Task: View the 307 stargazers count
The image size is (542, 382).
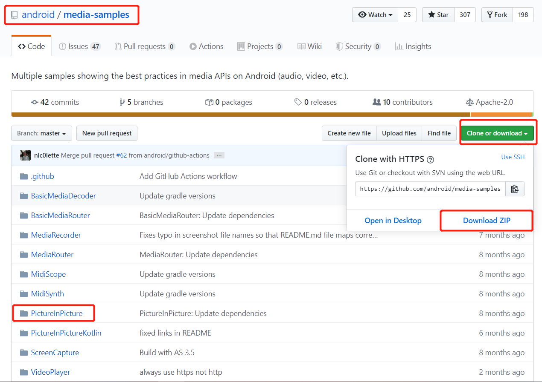Action: (x=465, y=14)
